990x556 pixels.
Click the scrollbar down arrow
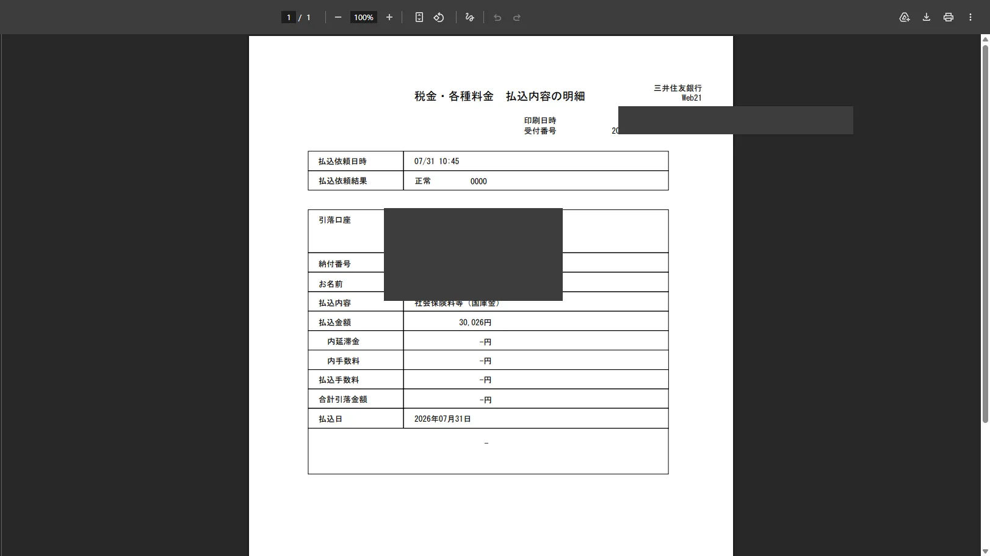(x=985, y=552)
